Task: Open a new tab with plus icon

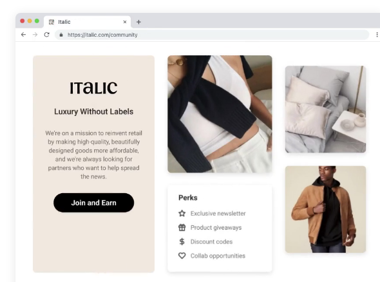Action: (138, 22)
